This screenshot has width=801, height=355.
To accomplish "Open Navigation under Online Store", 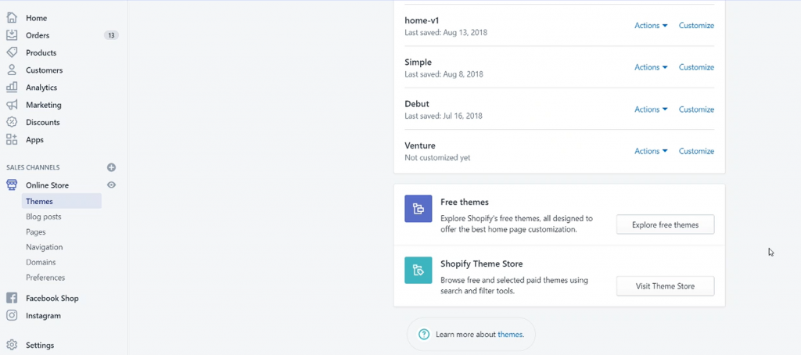I will coord(44,247).
